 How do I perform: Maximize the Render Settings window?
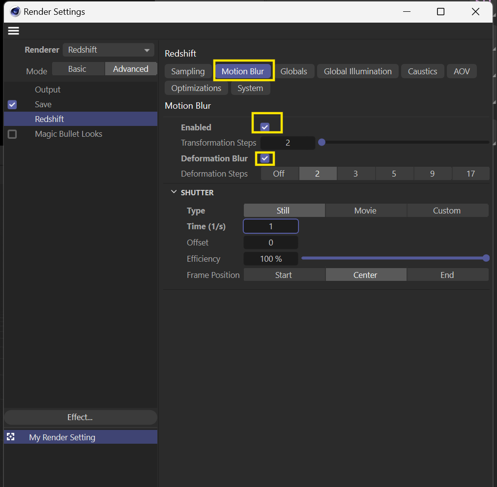pos(440,12)
